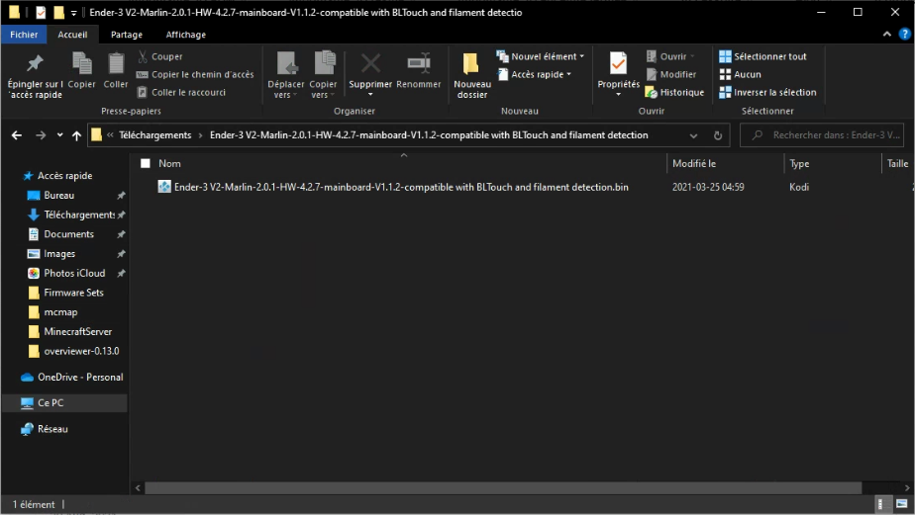Open Bureau in the sidebar
Image resolution: width=915 pixels, height=515 pixels.
coord(59,195)
